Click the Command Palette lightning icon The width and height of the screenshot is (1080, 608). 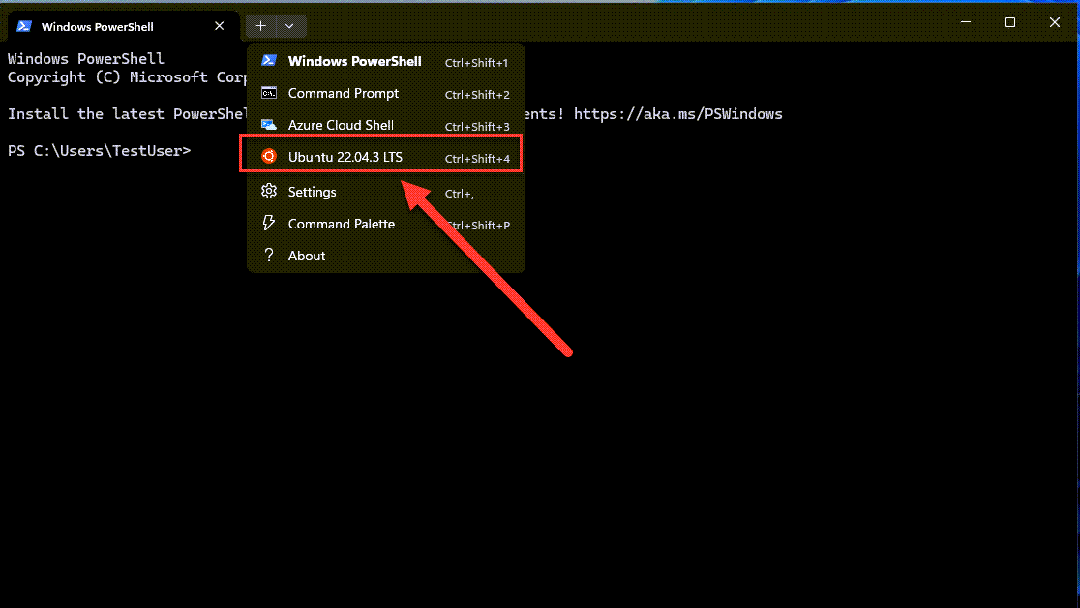[x=269, y=223]
